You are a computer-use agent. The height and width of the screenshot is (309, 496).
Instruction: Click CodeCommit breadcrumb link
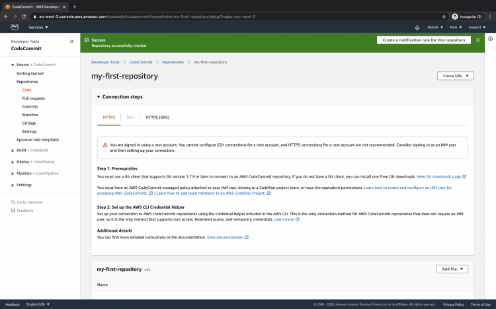pyautogui.click(x=141, y=62)
